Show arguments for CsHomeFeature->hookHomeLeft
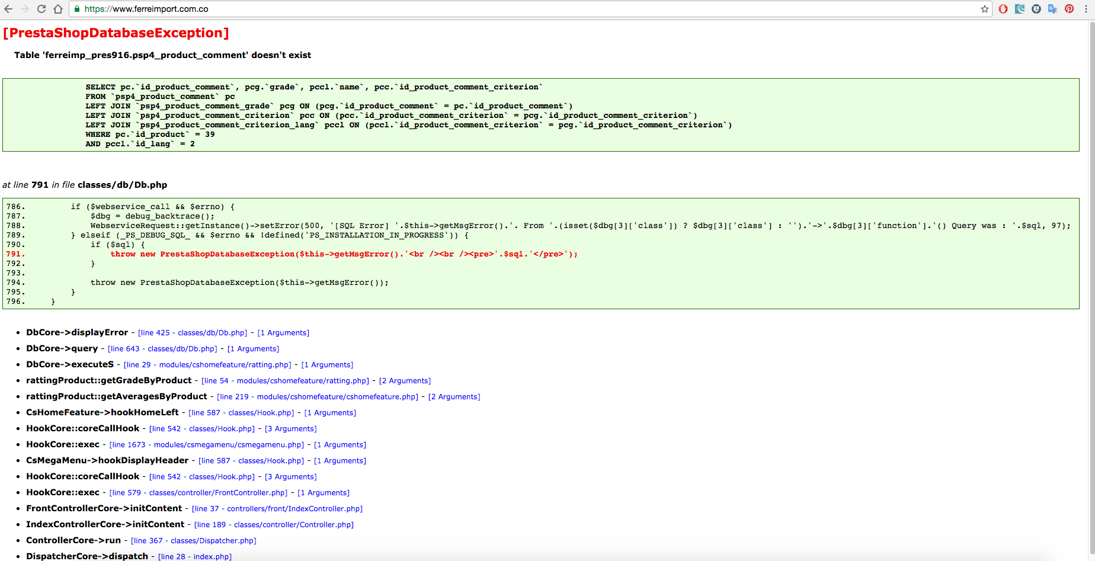The image size is (1095, 561). click(330, 413)
